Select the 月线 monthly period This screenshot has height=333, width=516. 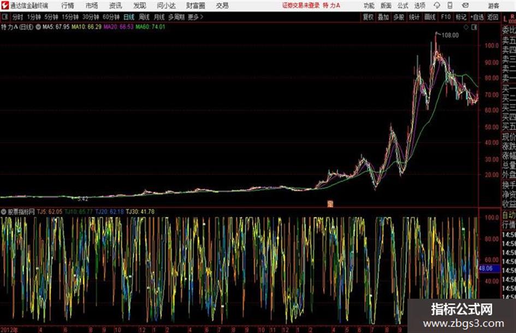coord(159,17)
